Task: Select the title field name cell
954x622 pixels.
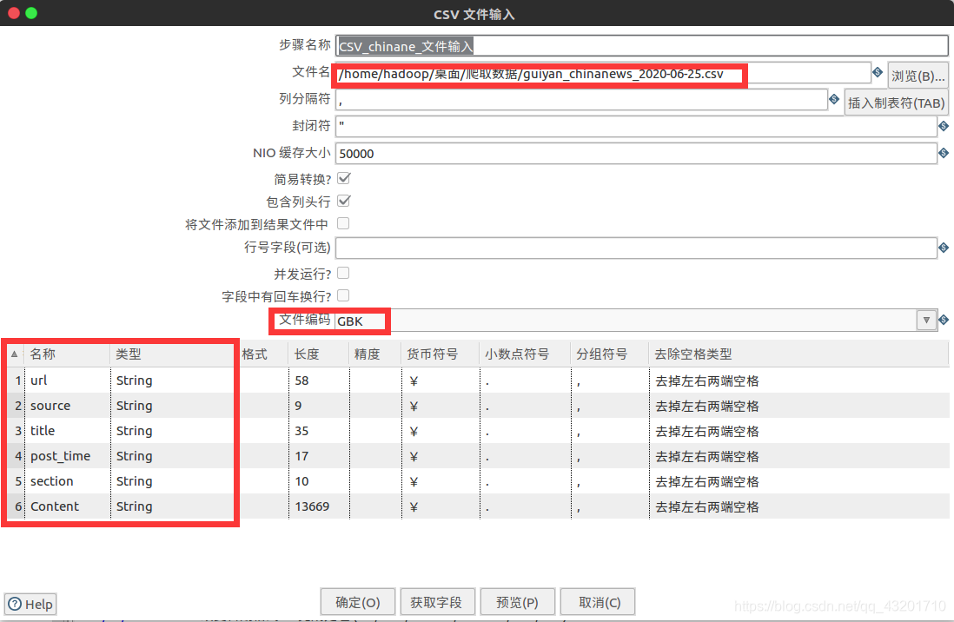Action: coord(68,431)
